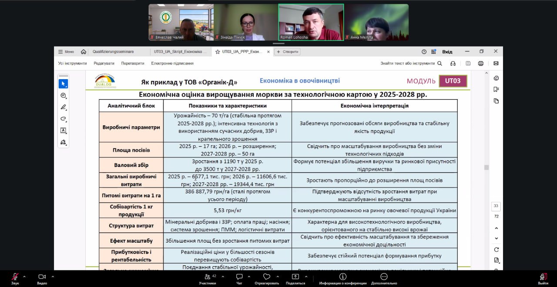
Task: Open the Acrobat help icon
Action: click(424, 52)
